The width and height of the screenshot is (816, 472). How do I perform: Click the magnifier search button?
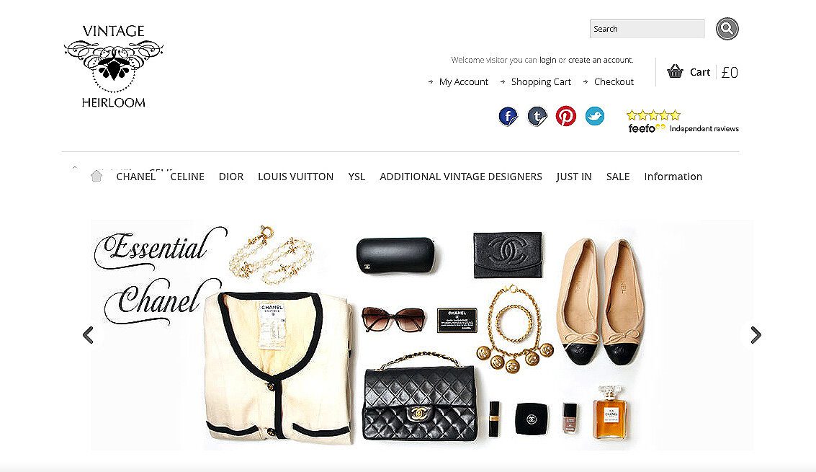coord(727,29)
